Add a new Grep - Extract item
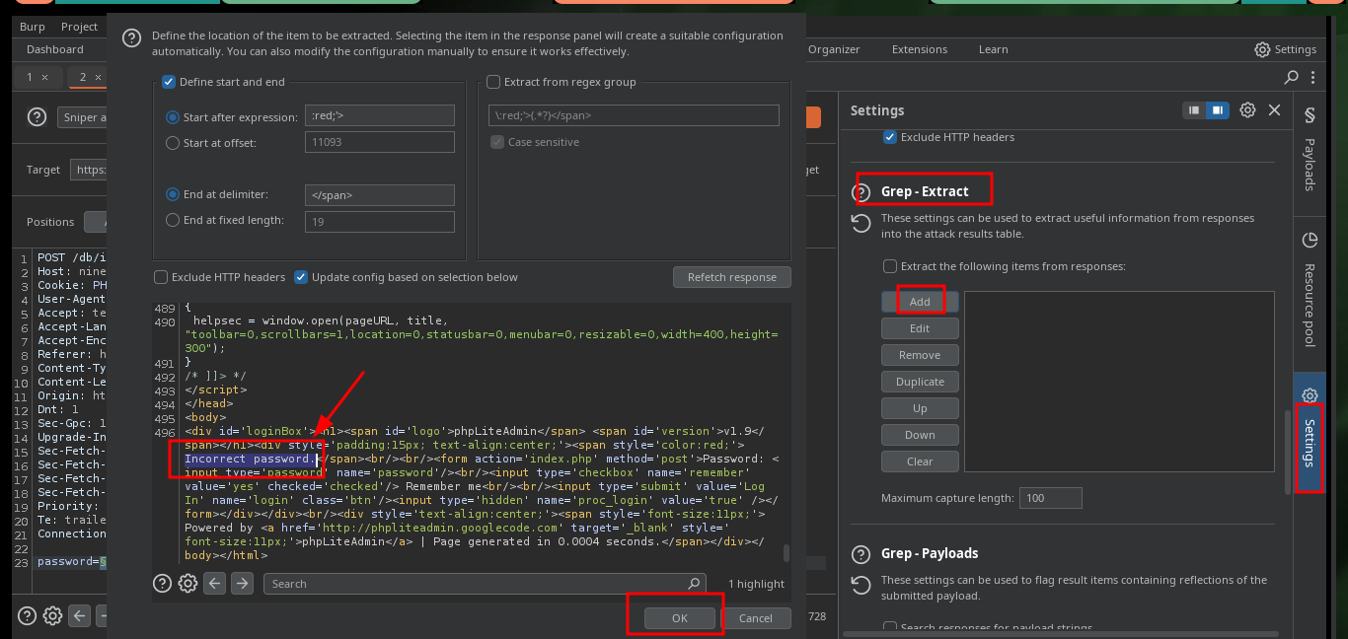The height and width of the screenshot is (639, 1348). pyautogui.click(x=920, y=302)
